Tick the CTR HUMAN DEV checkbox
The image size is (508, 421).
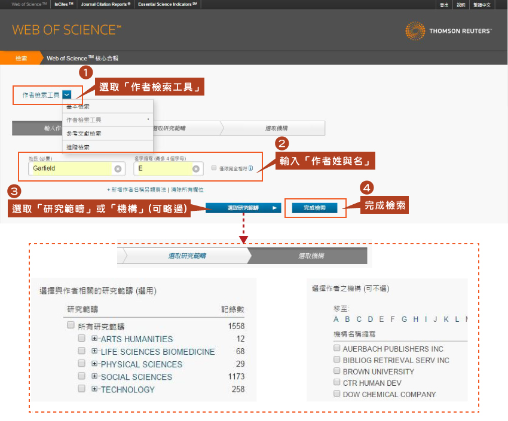(337, 383)
